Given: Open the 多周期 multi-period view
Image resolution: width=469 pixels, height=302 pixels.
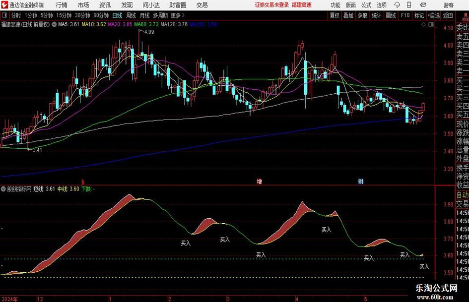Looking at the screenshot, I should tap(160, 15).
